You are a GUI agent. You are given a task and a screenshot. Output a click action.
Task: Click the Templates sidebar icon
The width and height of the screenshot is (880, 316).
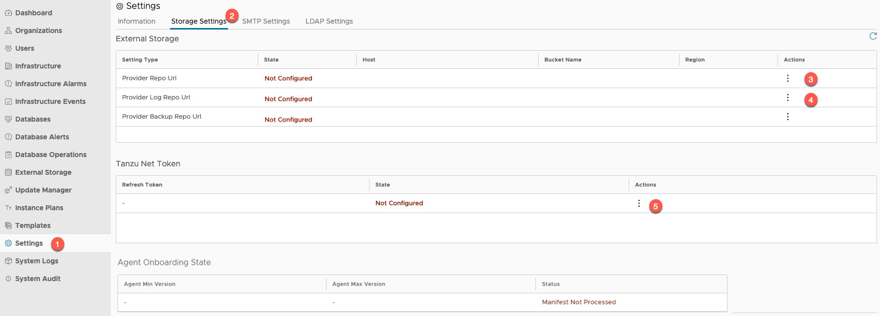pos(8,225)
